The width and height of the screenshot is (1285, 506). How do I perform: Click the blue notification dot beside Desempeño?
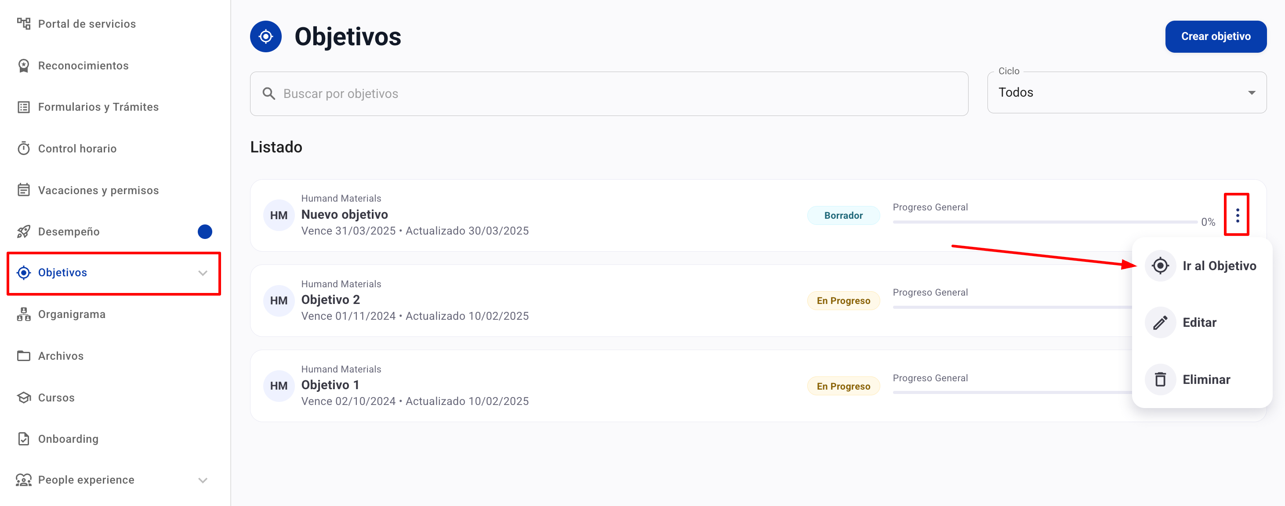204,231
